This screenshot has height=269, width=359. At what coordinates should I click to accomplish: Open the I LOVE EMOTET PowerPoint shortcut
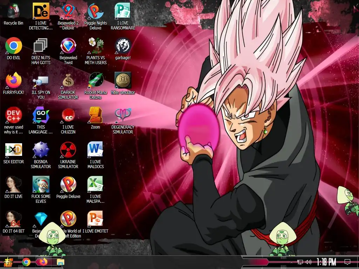click(x=95, y=222)
